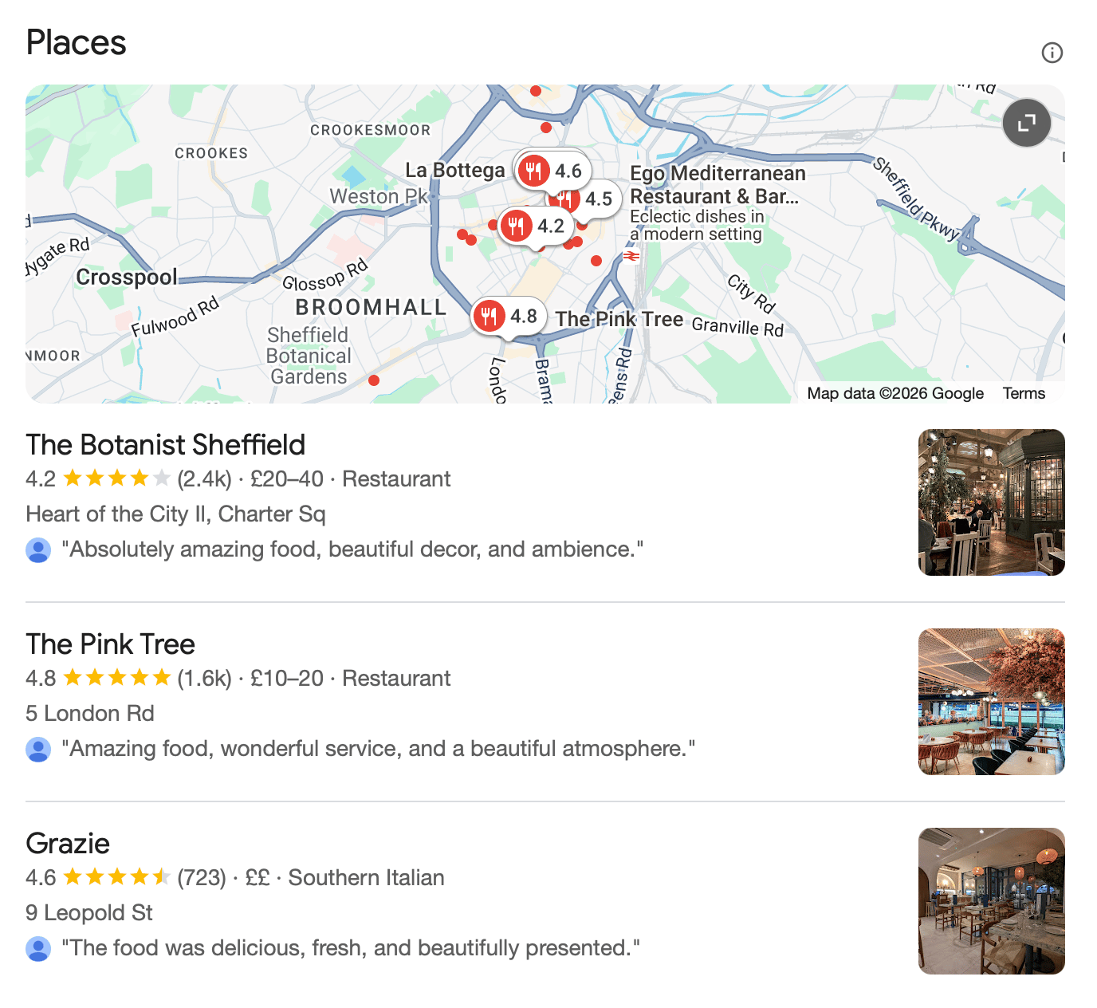Image resolution: width=1097 pixels, height=1008 pixels.
Task: Click Ego Mediterranean Restaurant & Bar map label
Action: (x=717, y=185)
